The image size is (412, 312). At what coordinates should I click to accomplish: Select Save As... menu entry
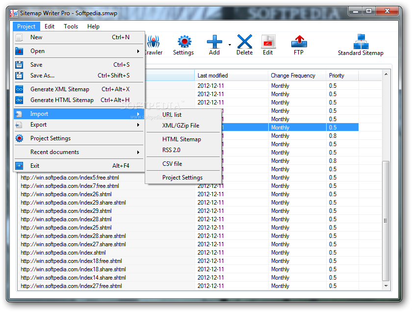[79, 76]
